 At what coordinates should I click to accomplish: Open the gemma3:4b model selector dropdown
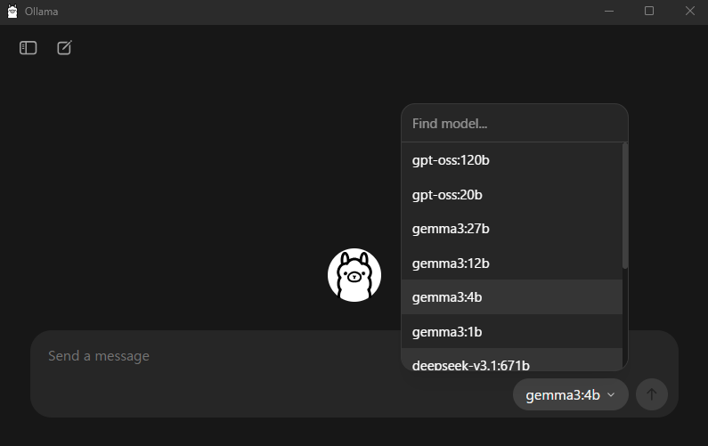570,394
